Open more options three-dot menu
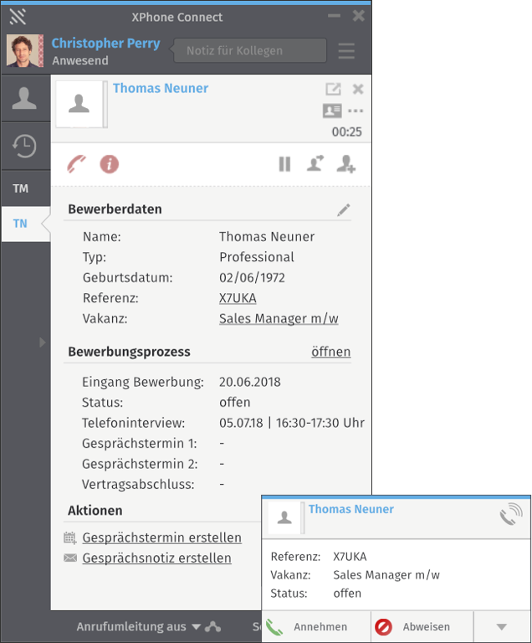 [356, 111]
